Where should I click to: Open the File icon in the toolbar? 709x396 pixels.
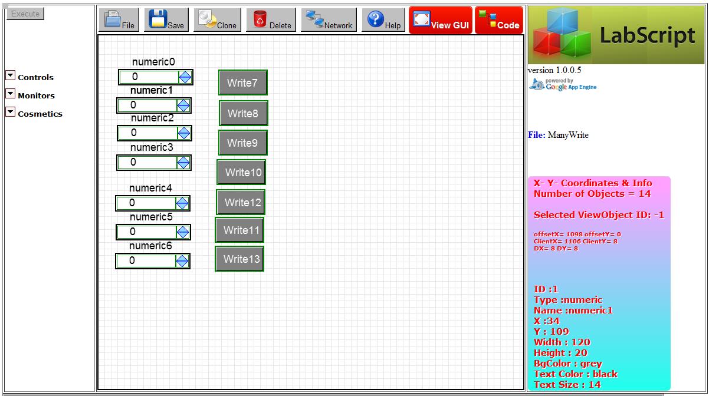pyautogui.click(x=119, y=19)
